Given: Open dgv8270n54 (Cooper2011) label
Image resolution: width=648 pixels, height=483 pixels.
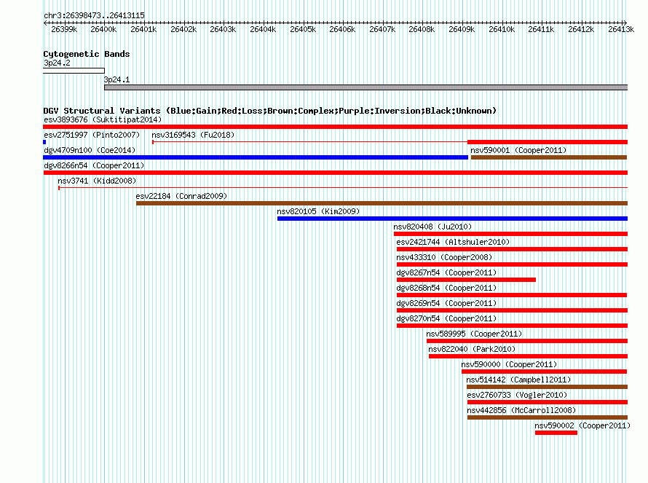Looking at the screenshot, I should click(446, 318).
